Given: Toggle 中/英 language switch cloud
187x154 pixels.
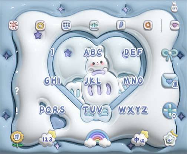Looking at the screenshot, I should coord(140,138).
